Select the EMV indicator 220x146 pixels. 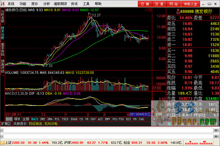pyautogui.click(x=107, y=119)
